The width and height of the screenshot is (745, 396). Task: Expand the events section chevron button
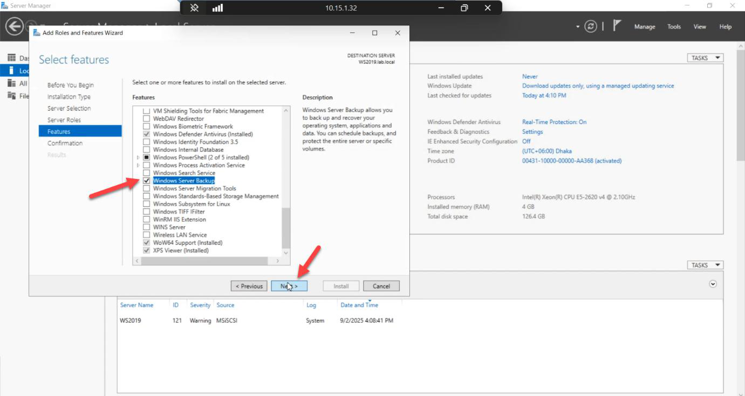point(713,284)
